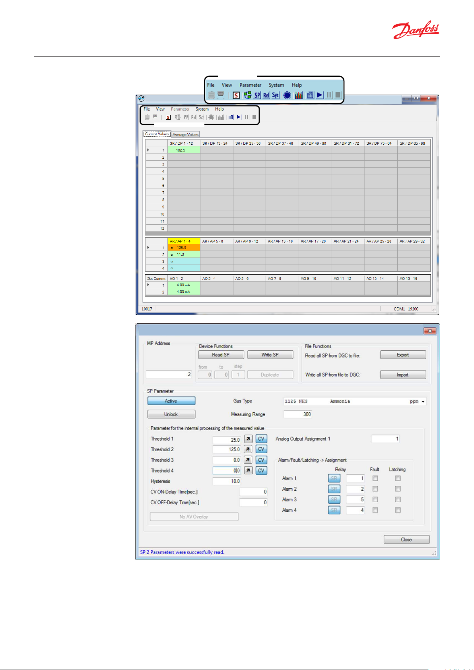
Task: Open Rel relay parameters icon in main window toolbar
Action: (194, 117)
